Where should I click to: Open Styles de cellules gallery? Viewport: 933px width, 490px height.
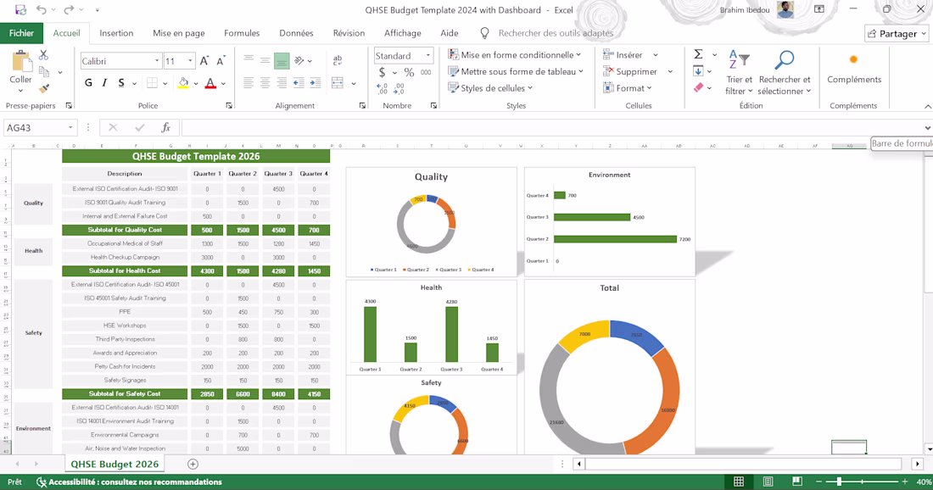click(x=489, y=88)
